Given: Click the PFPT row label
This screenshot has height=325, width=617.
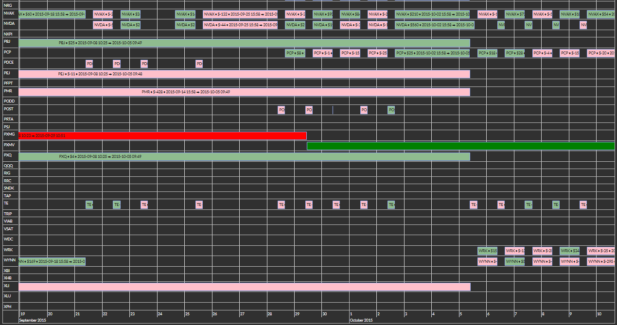Looking at the screenshot, I should point(8,84).
